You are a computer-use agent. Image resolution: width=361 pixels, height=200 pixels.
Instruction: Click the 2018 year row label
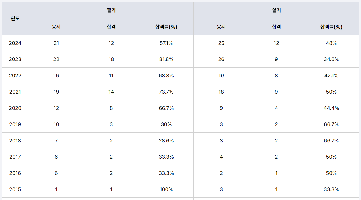pyautogui.click(x=15, y=141)
